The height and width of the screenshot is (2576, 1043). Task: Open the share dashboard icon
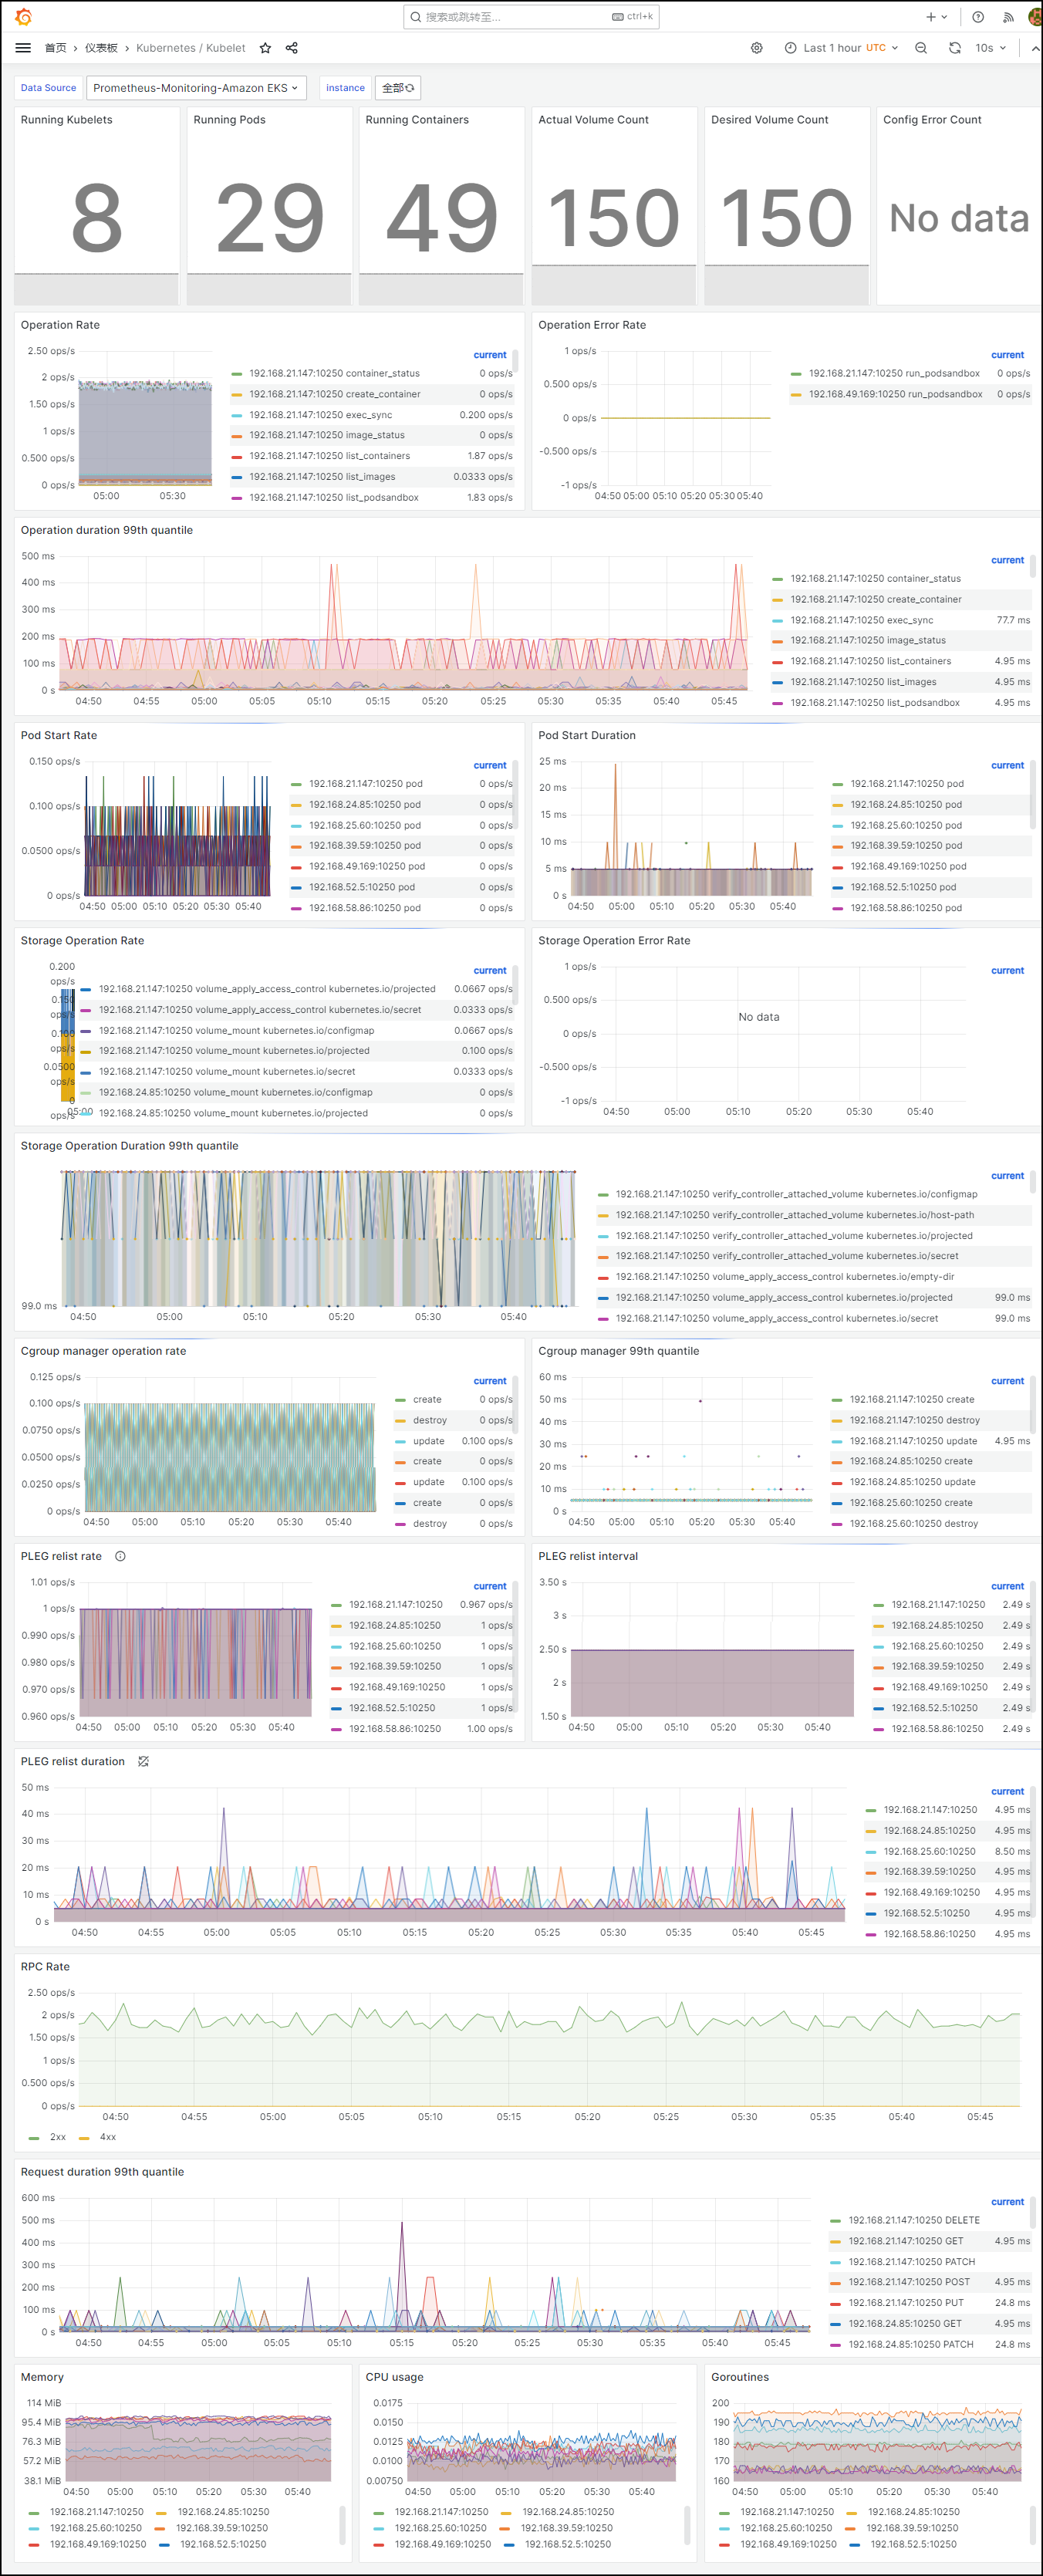(292, 48)
